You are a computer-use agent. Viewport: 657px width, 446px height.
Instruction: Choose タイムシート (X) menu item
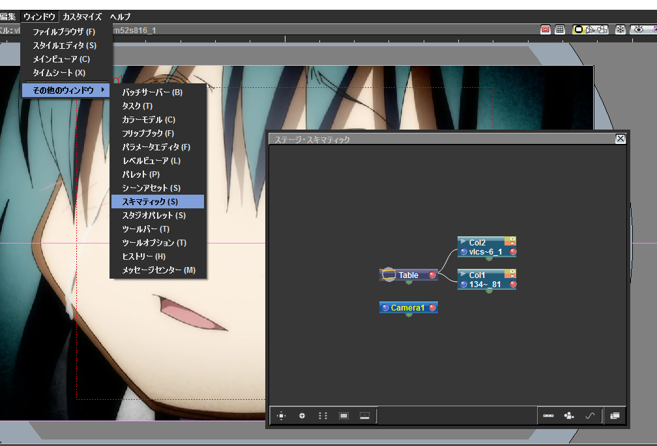[66, 73]
